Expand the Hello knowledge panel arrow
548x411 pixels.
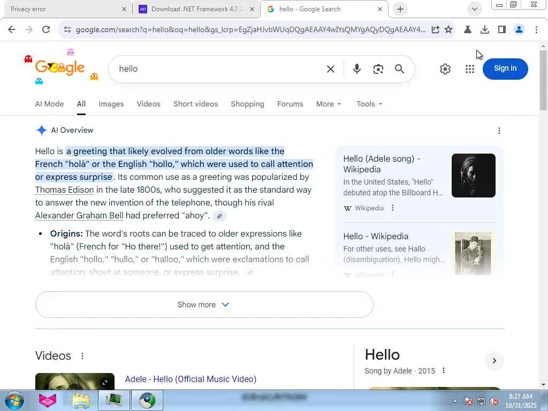click(494, 361)
